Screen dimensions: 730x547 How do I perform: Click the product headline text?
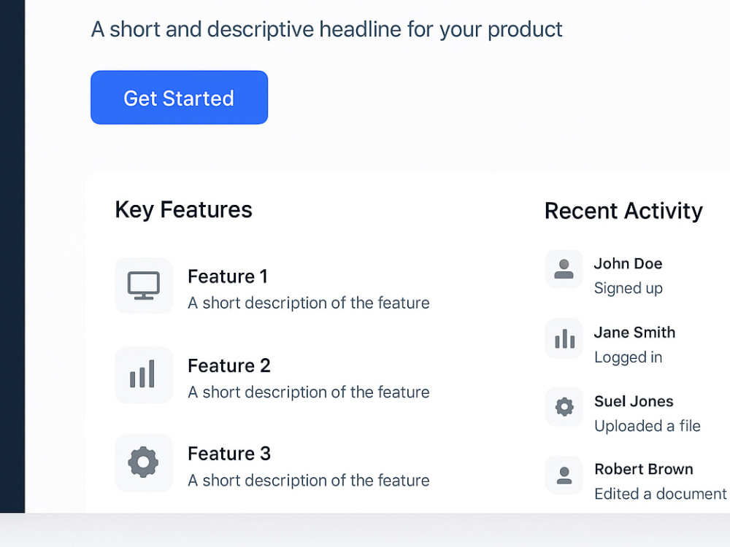coord(327,29)
